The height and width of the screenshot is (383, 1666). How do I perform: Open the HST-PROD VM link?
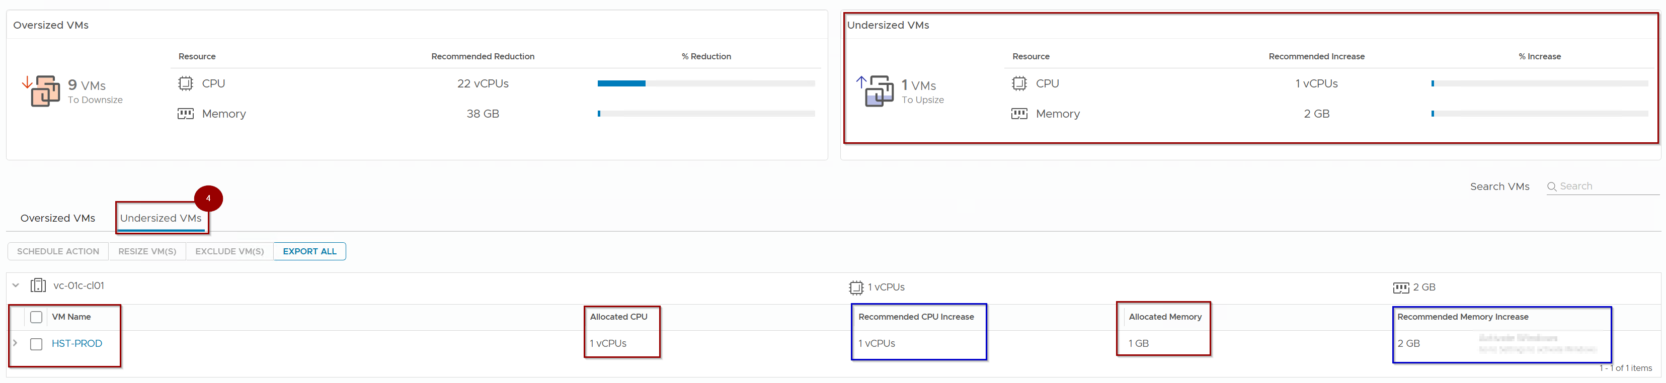(x=77, y=344)
